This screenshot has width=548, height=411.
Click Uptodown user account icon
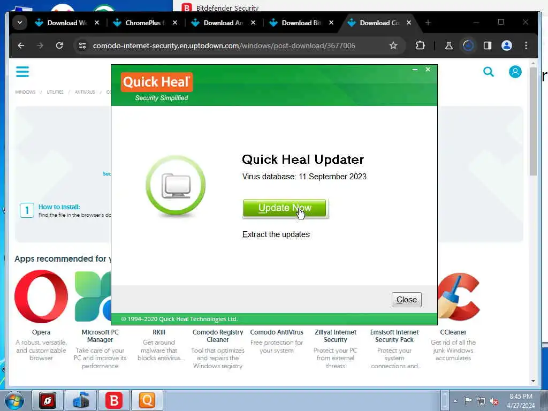pos(515,72)
